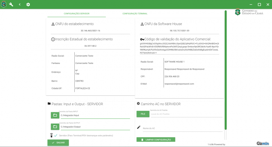272x147 pixels.
Task: Click the info icon beside Inscrição Estadual
Action: (x=53, y=39)
